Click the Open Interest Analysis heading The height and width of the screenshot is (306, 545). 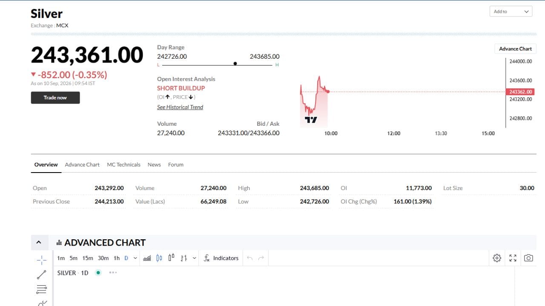point(186,79)
